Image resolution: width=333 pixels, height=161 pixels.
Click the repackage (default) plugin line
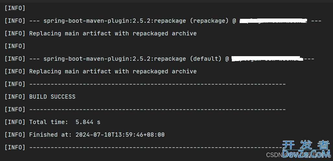pyautogui.click(x=159, y=59)
